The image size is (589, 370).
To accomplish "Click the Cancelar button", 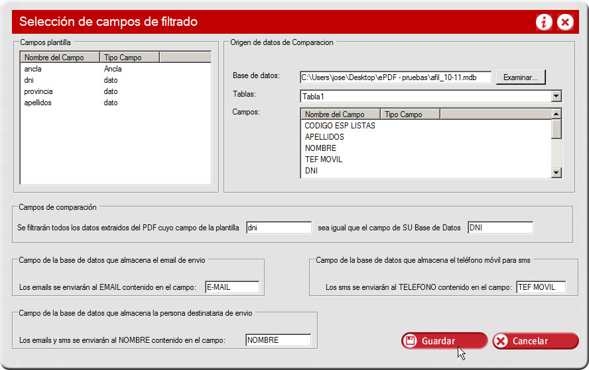I will coord(535,341).
